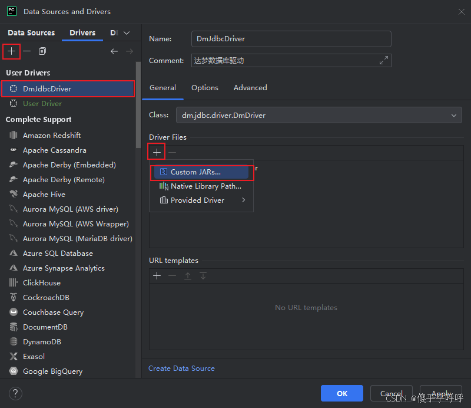Click Create Data Source link
This screenshot has width=471, height=408.
[x=181, y=368]
